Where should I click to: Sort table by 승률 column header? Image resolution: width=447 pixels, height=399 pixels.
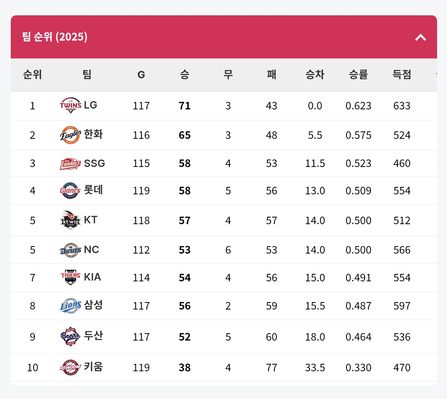(358, 75)
